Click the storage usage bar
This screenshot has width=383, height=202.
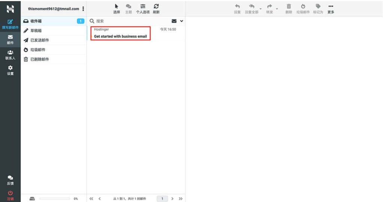(x=55, y=199)
